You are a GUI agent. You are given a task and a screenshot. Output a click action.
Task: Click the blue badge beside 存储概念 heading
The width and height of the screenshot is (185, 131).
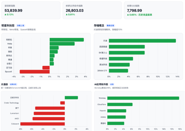coord(110,25)
